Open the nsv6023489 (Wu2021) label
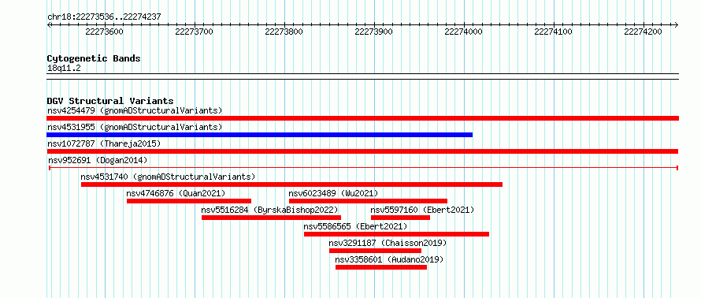The width and height of the screenshot is (701, 298). tap(333, 193)
